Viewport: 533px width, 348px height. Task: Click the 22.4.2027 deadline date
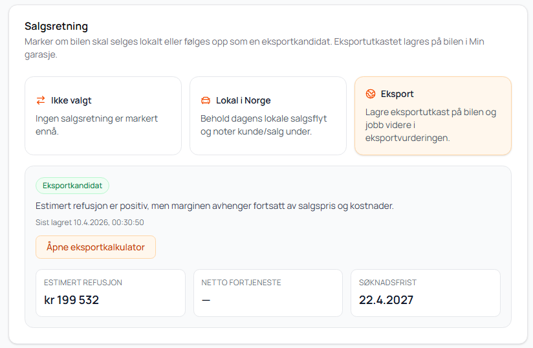click(x=386, y=300)
